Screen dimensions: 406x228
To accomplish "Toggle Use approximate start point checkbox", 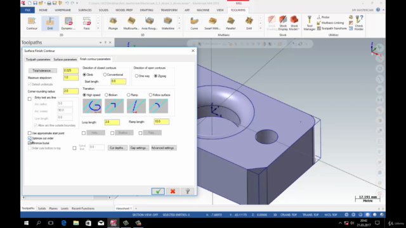I will [x=30, y=133].
